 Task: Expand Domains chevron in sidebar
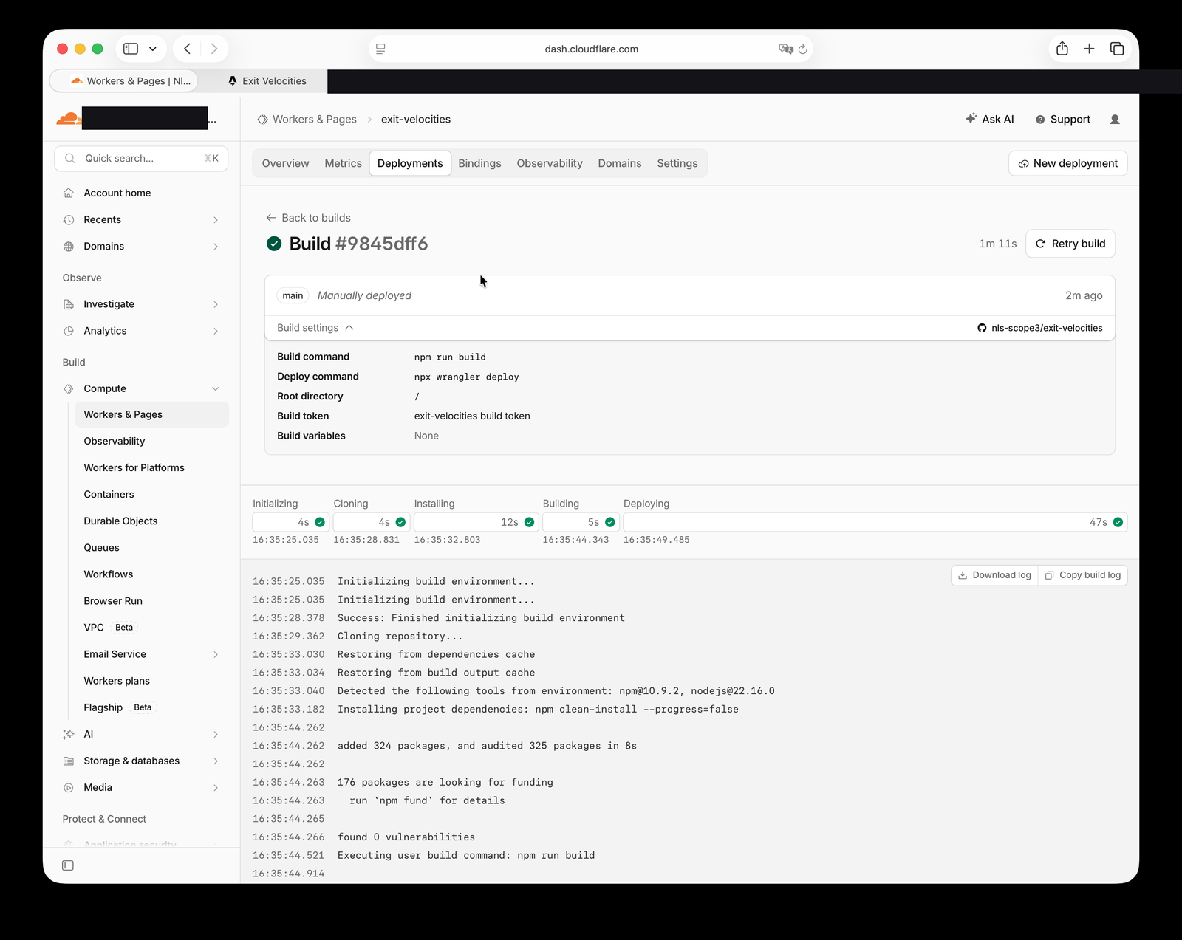pos(216,247)
